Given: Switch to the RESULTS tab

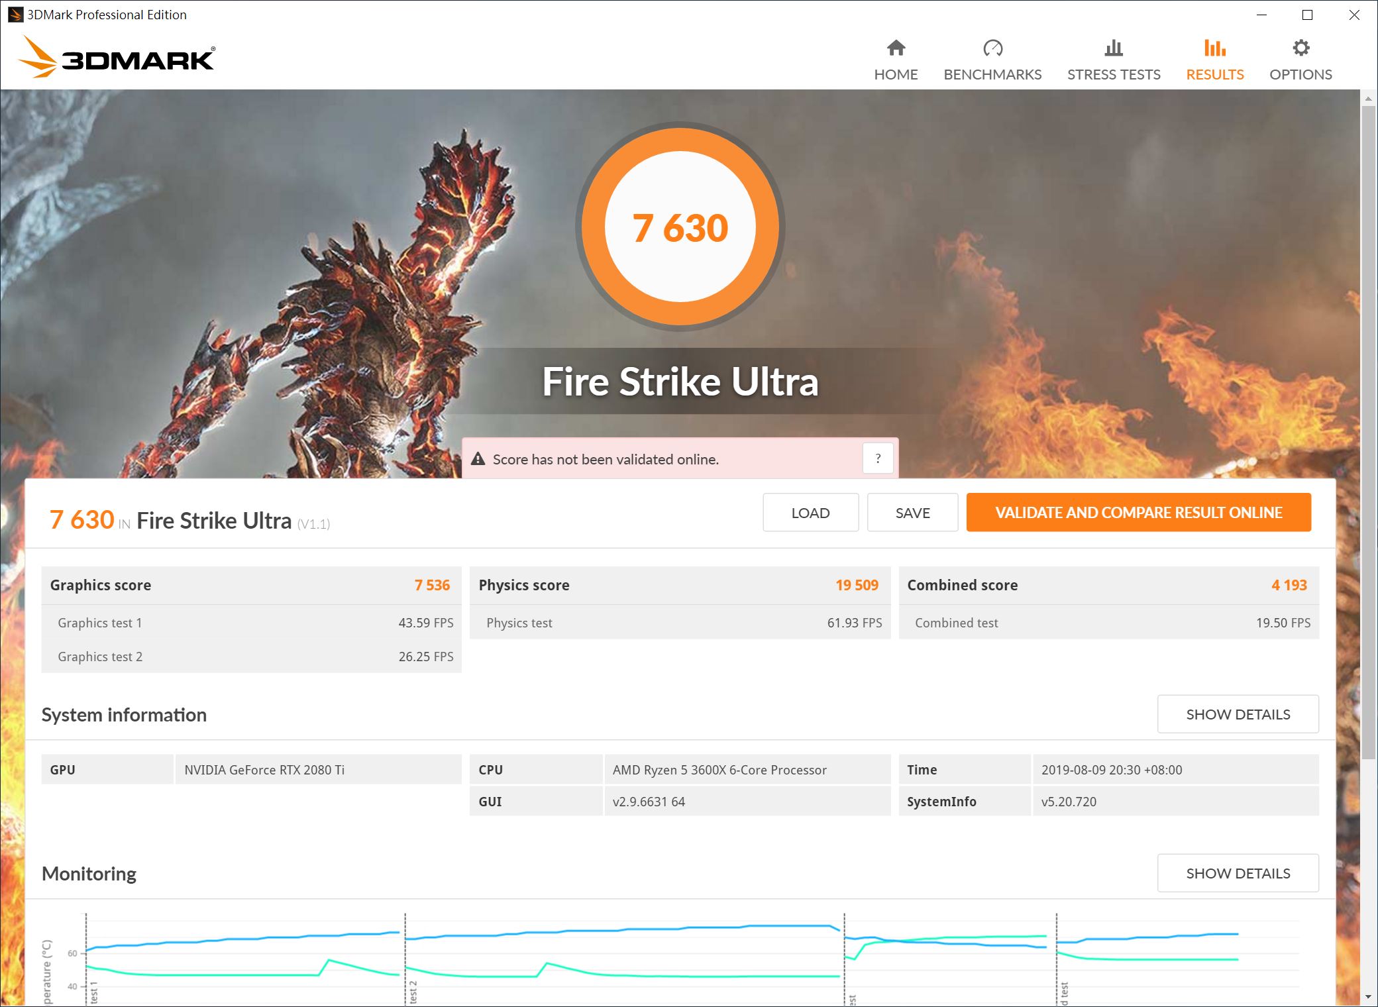Looking at the screenshot, I should (1214, 74).
